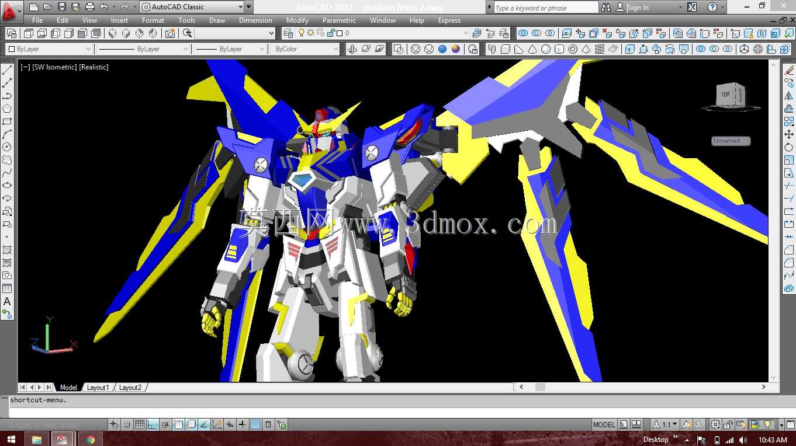Image resolution: width=796 pixels, height=446 pixels.
Task: Open the ByLayer linetype dropdown
Action: point(143,49)
